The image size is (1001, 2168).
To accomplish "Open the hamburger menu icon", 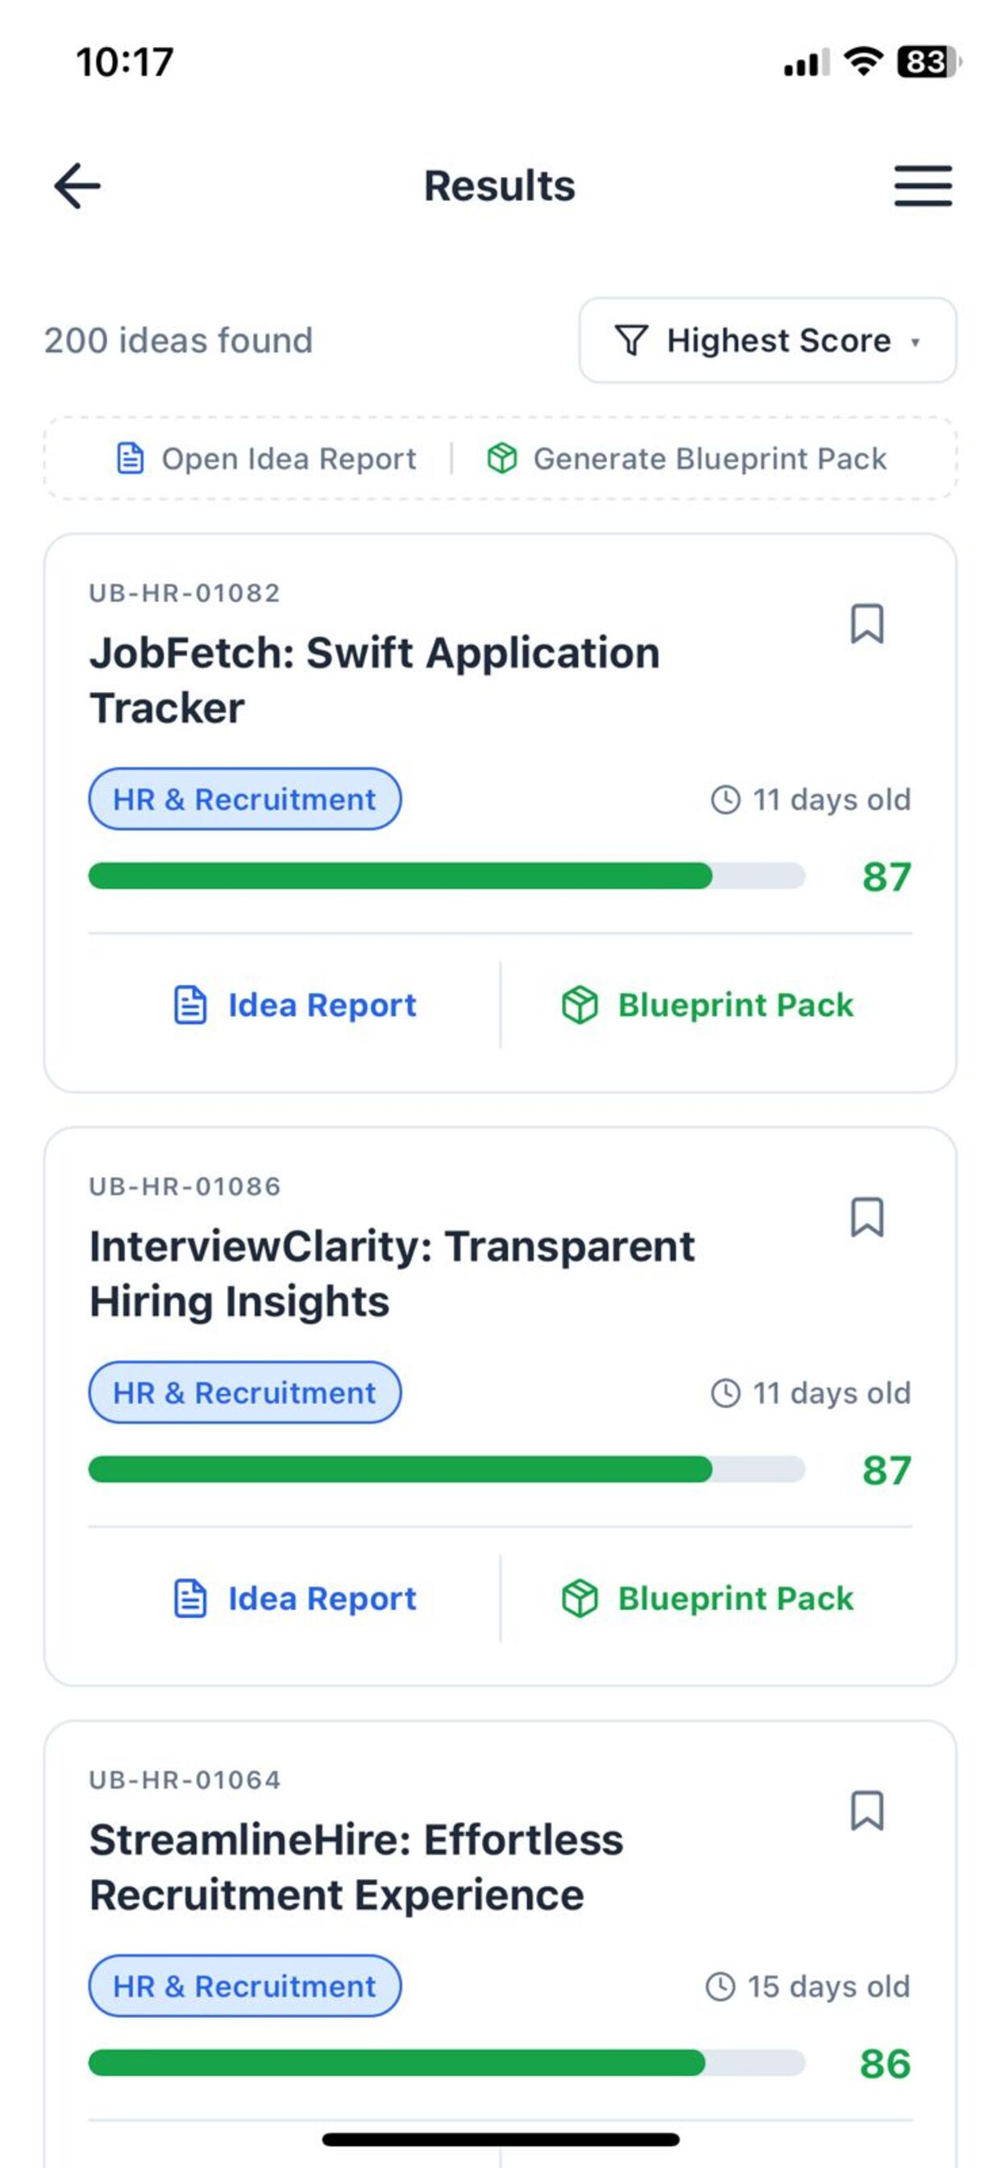I will pyautogui.click(x=923, y=186).
